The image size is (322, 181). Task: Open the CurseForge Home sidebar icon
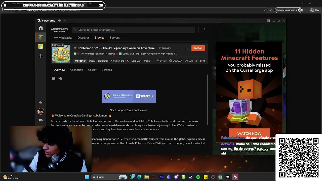[x=41, y=28]
